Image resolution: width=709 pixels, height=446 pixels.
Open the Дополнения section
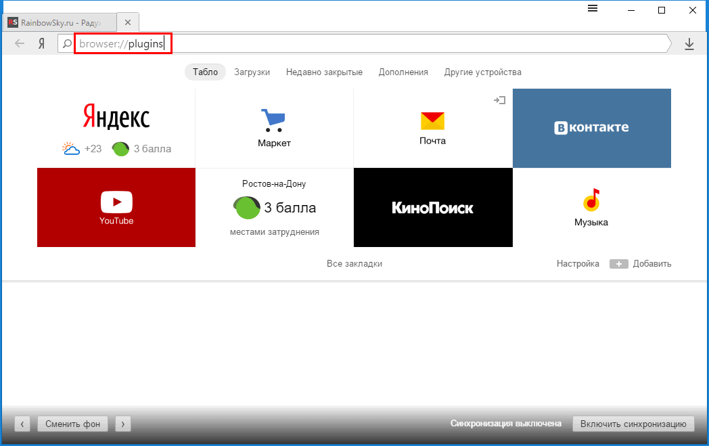coord(403,72)
